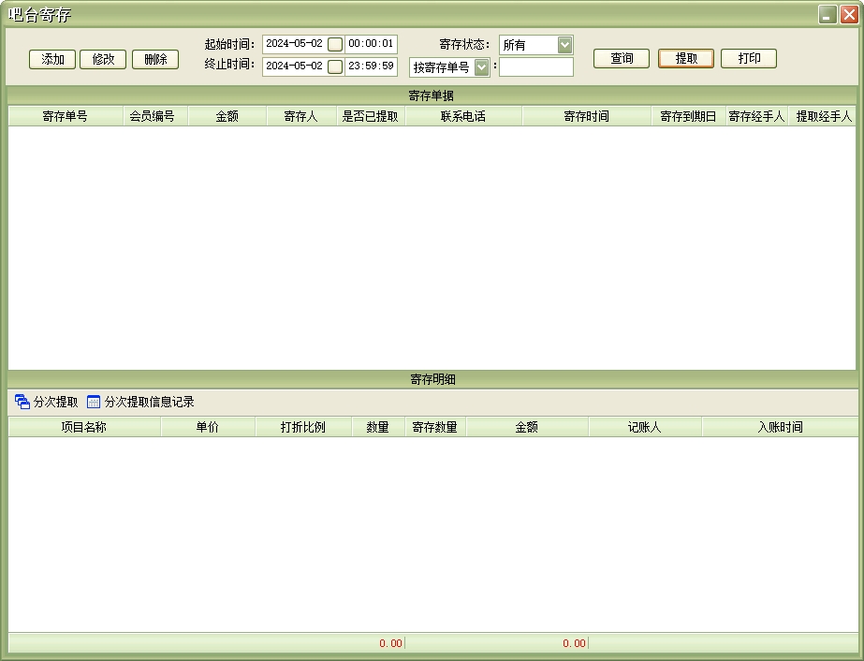Open the 按寄存单号 search type dropdown
This screenshot has height=661, width=864.
(x=482, y=66)
